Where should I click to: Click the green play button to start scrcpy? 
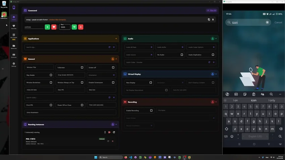pyautogui.click(x=47, y=27)
